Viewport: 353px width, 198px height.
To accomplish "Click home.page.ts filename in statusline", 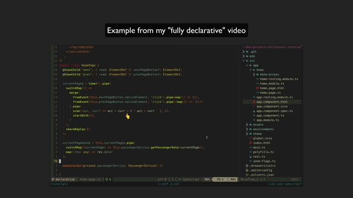I will tap(90, 179).
